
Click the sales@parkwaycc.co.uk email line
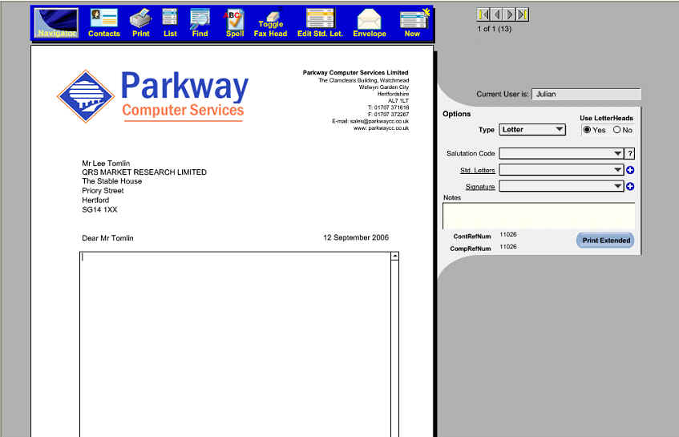370,121
